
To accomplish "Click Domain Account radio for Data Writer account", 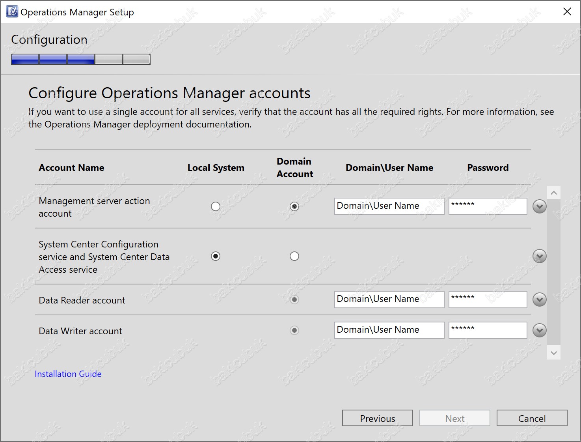I will point(294,330).
